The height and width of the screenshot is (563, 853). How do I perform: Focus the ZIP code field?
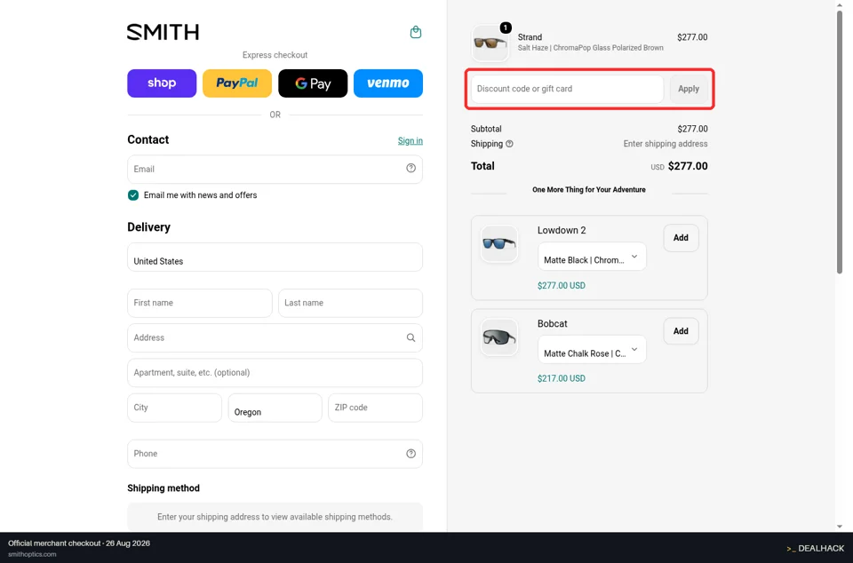[375, 408]
